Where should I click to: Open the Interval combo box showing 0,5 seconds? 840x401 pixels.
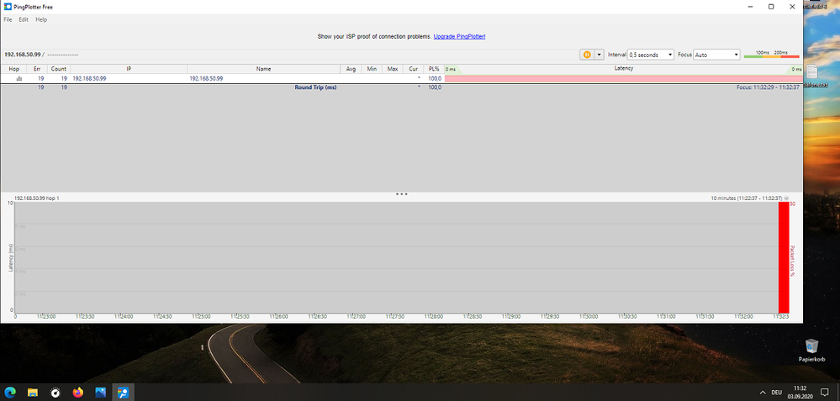(x=651, y=55)
